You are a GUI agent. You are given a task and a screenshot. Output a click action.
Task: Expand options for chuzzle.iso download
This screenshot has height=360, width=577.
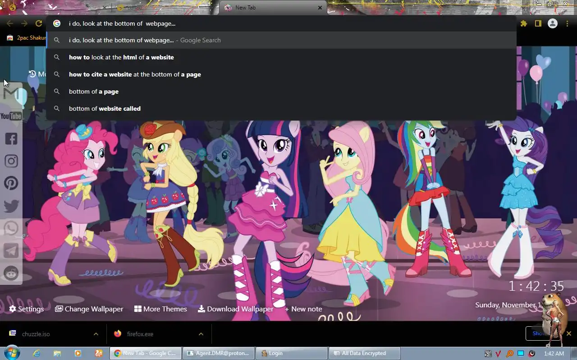coord(96,334)
